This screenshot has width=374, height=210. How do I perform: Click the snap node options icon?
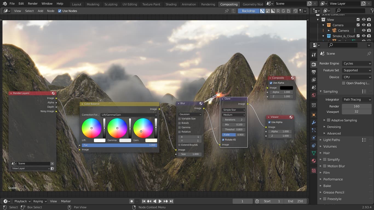coord(303,11)
